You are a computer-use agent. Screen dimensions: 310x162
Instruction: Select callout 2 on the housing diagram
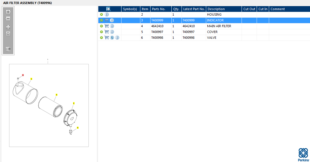click(x=31, y=79)
